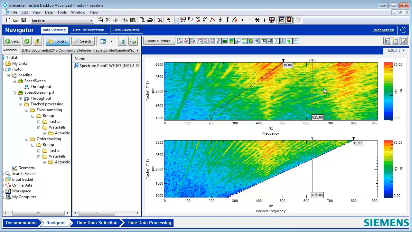The height and width of the screenshot is (232, 412).
Task: Open the Address path dropdown
Action: 137,50
